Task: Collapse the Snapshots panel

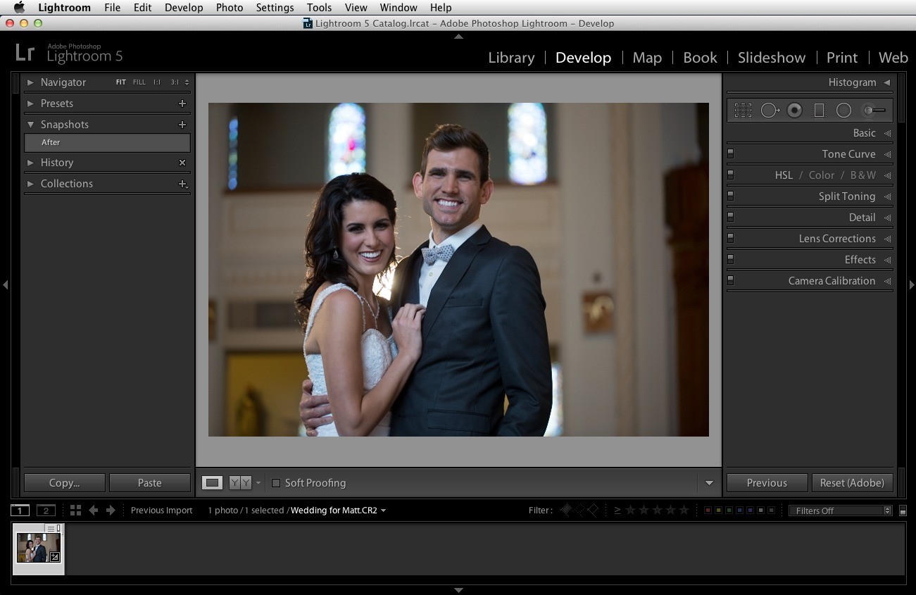Action: [x=30, y=125]
